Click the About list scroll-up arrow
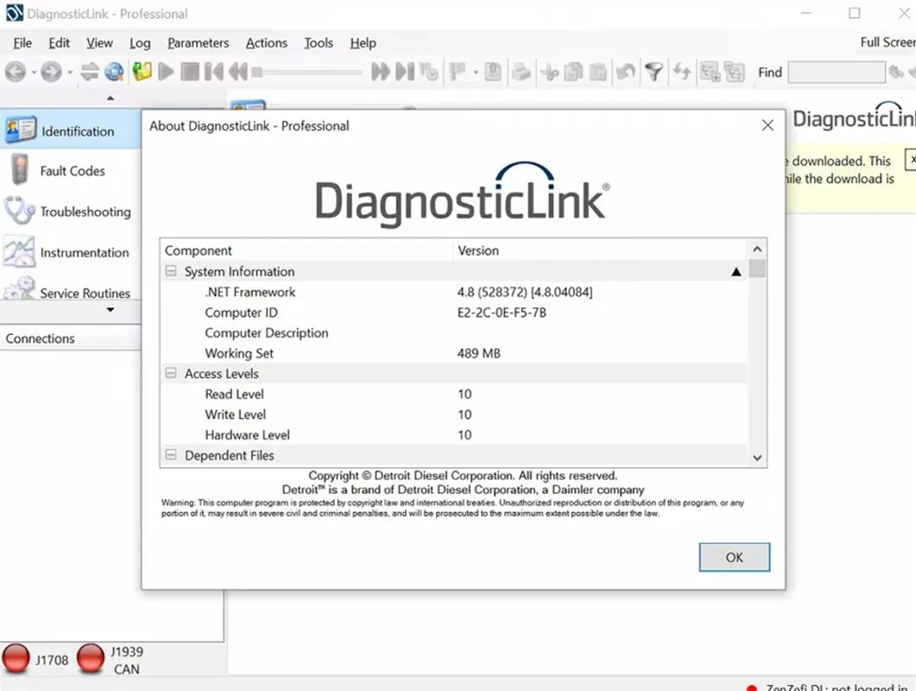The width and height of the screenshot is (916, 691). pyautogui.click(x=757, y=249)
